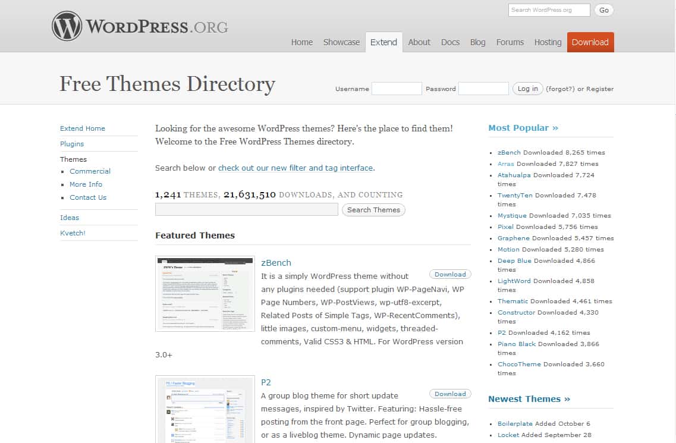Click the WordPress.org wordmark text
This screenshot has height=443, width=676.
click(157, 27)
